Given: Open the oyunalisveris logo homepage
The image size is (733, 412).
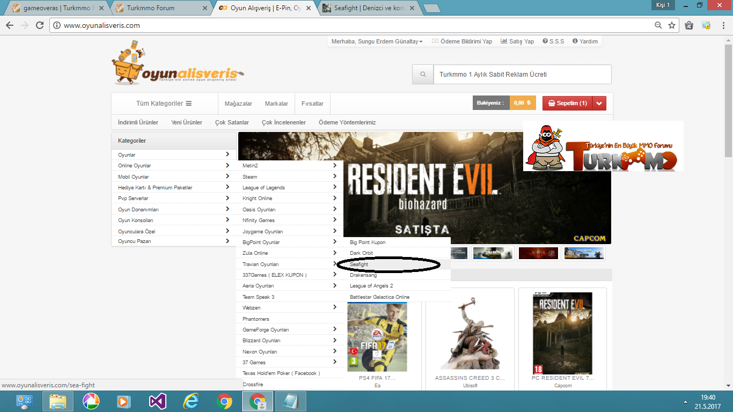Looking at the screenshot, I should pyautogui.click(x=177, y=63).
